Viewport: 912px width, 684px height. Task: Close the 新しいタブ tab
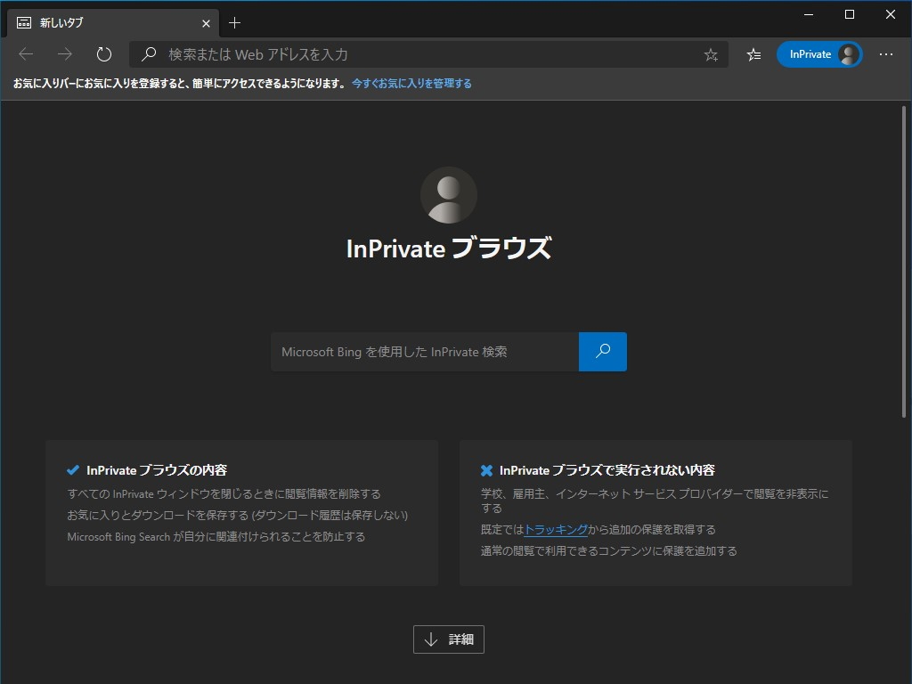[x=206, y=22]
